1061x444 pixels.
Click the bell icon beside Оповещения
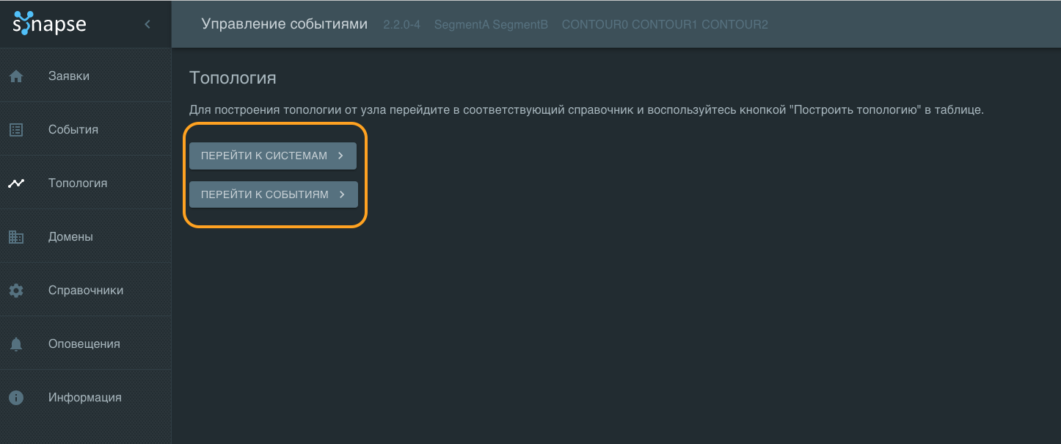point(16,344)
